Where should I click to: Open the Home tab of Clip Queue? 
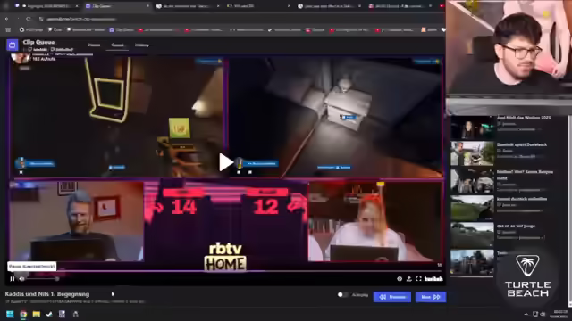(x=94, y=45)
